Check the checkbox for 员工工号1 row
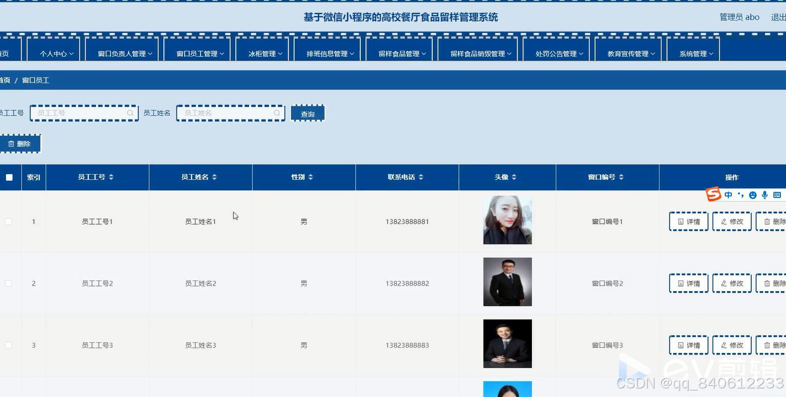 click(8, 221)
